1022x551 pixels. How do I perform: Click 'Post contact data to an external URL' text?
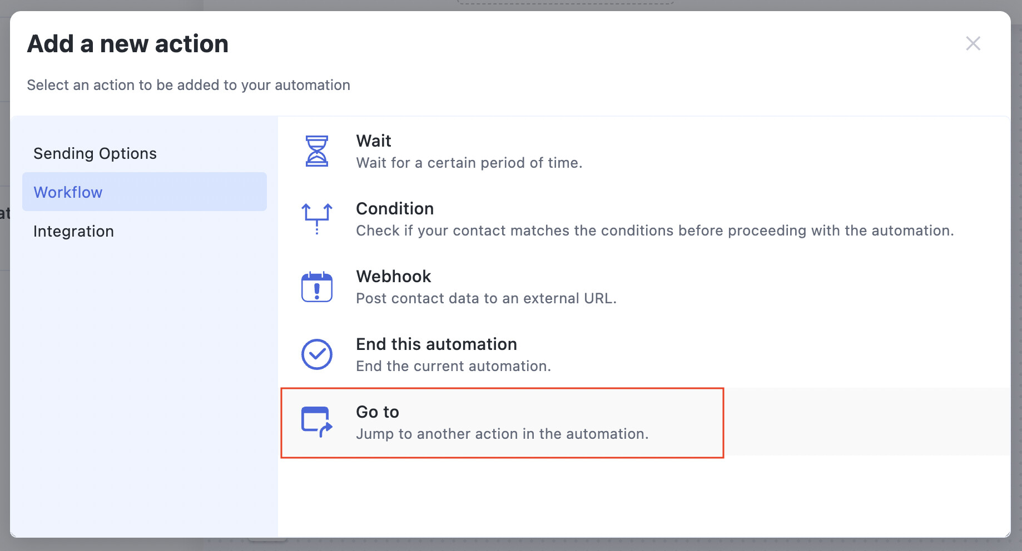(487, 298)
